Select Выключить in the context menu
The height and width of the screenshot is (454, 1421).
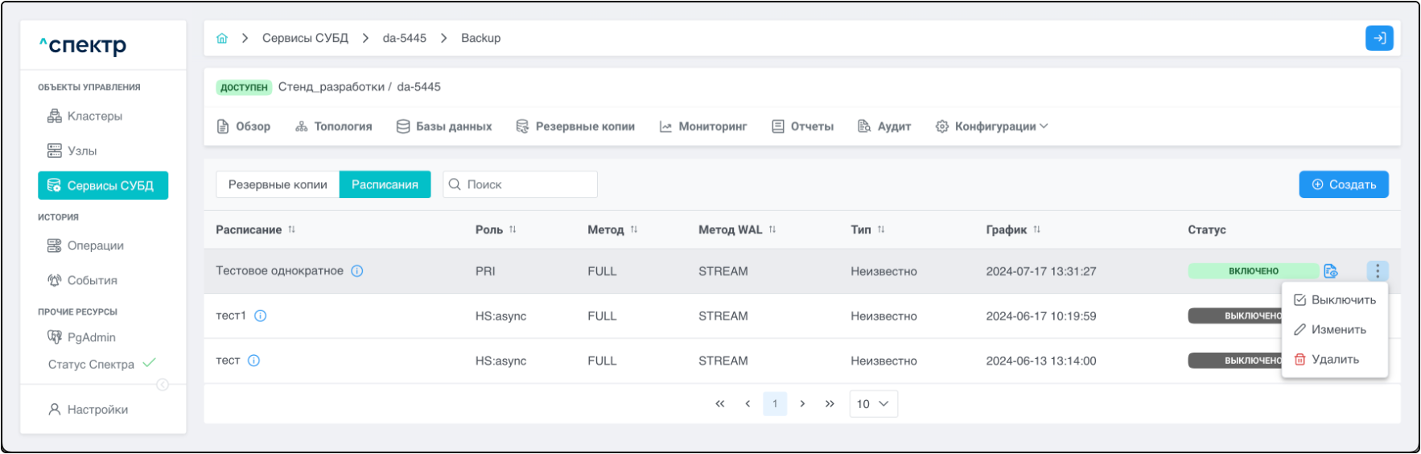(x=1335, y=300)
